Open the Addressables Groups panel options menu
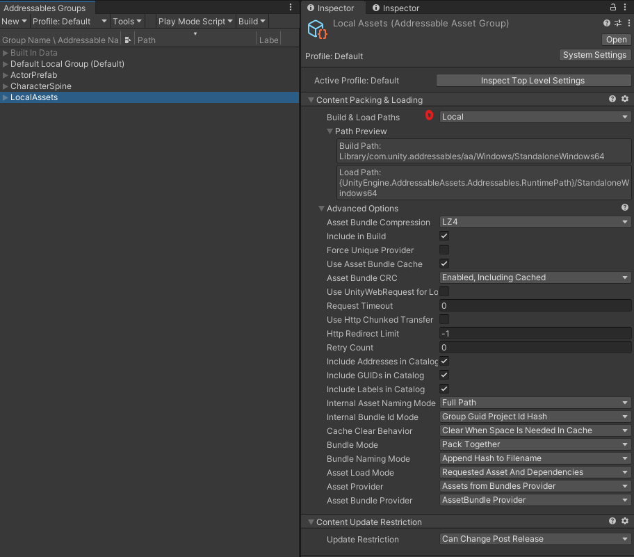Viewport: 634px width, 557px height. tap(291, 7)
